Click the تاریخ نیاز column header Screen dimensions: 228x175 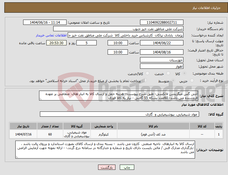[x=23, y=126]
